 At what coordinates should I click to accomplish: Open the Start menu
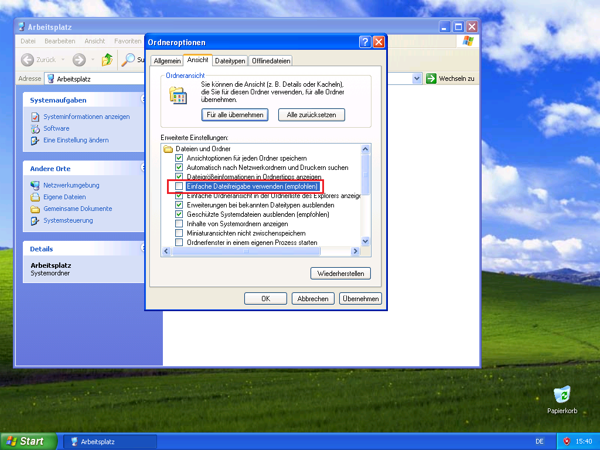coord(28,441)
